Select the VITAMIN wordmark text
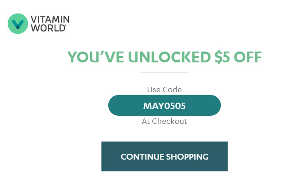Screen dimensions: 307x189 [x=50, y=19]
